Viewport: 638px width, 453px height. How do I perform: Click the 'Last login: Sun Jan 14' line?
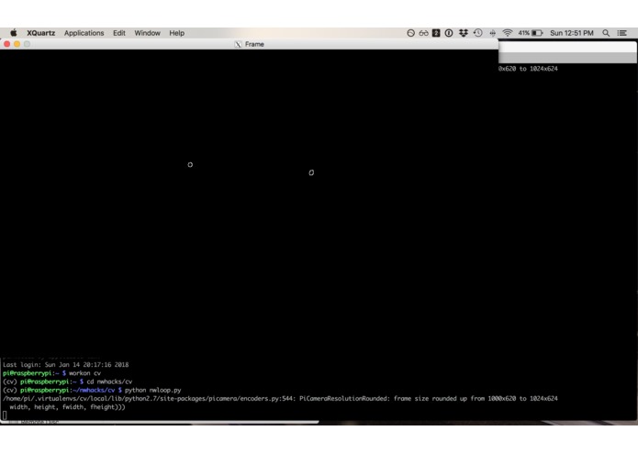point(65,365)
